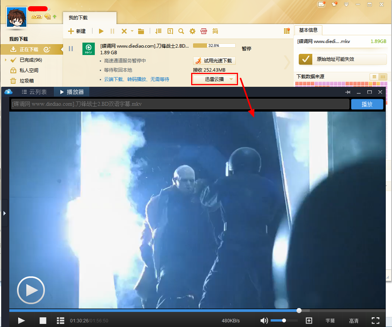Stop video playback with the stop button
The height and width of the screenshot is (327, 392).
pos(43,320)
